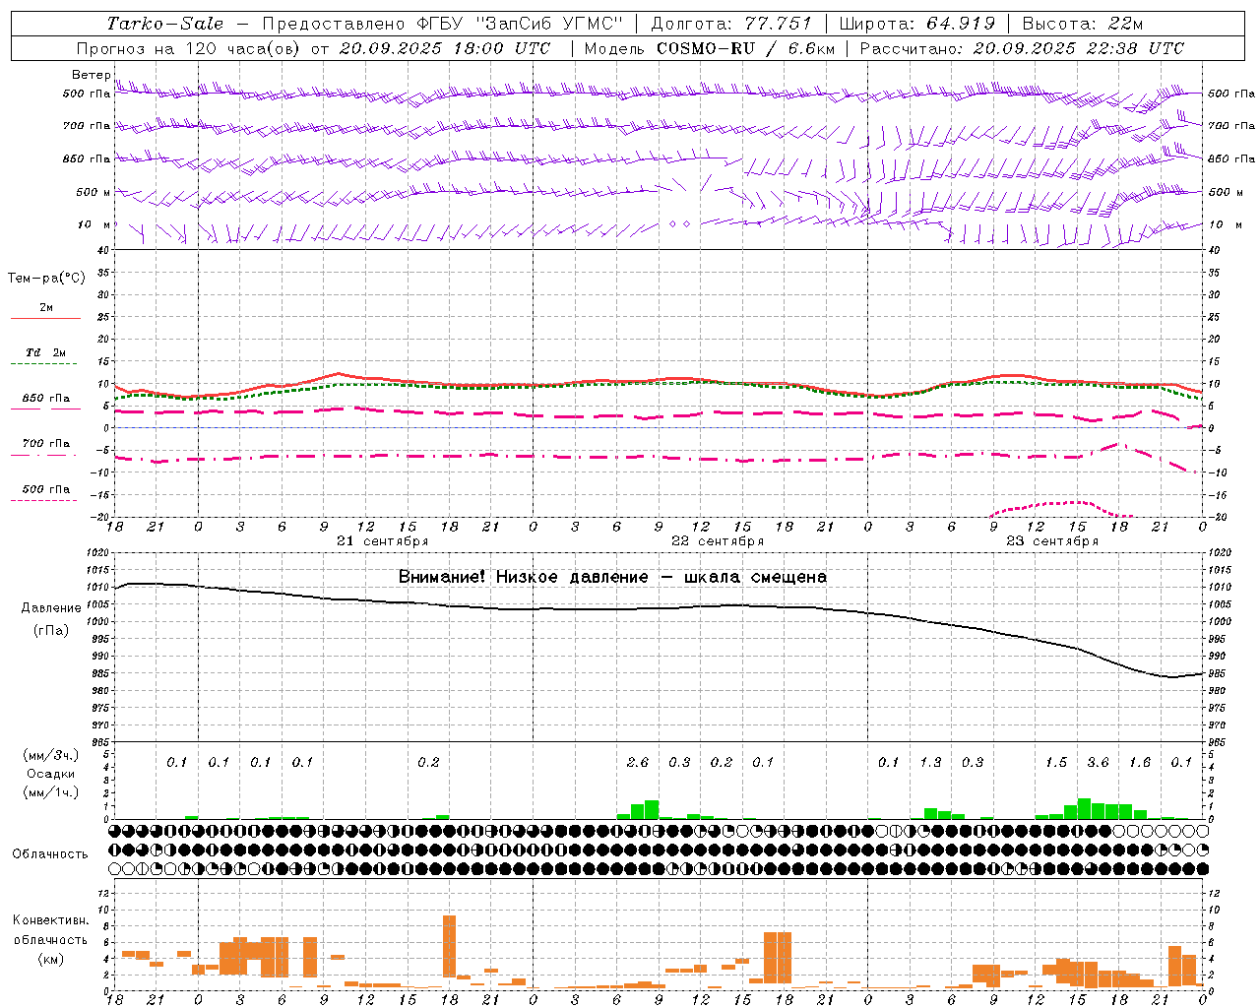Click the "700 гПа" temperature legend entry
Screen dimensions: 1260x1008
click(46, 444)
